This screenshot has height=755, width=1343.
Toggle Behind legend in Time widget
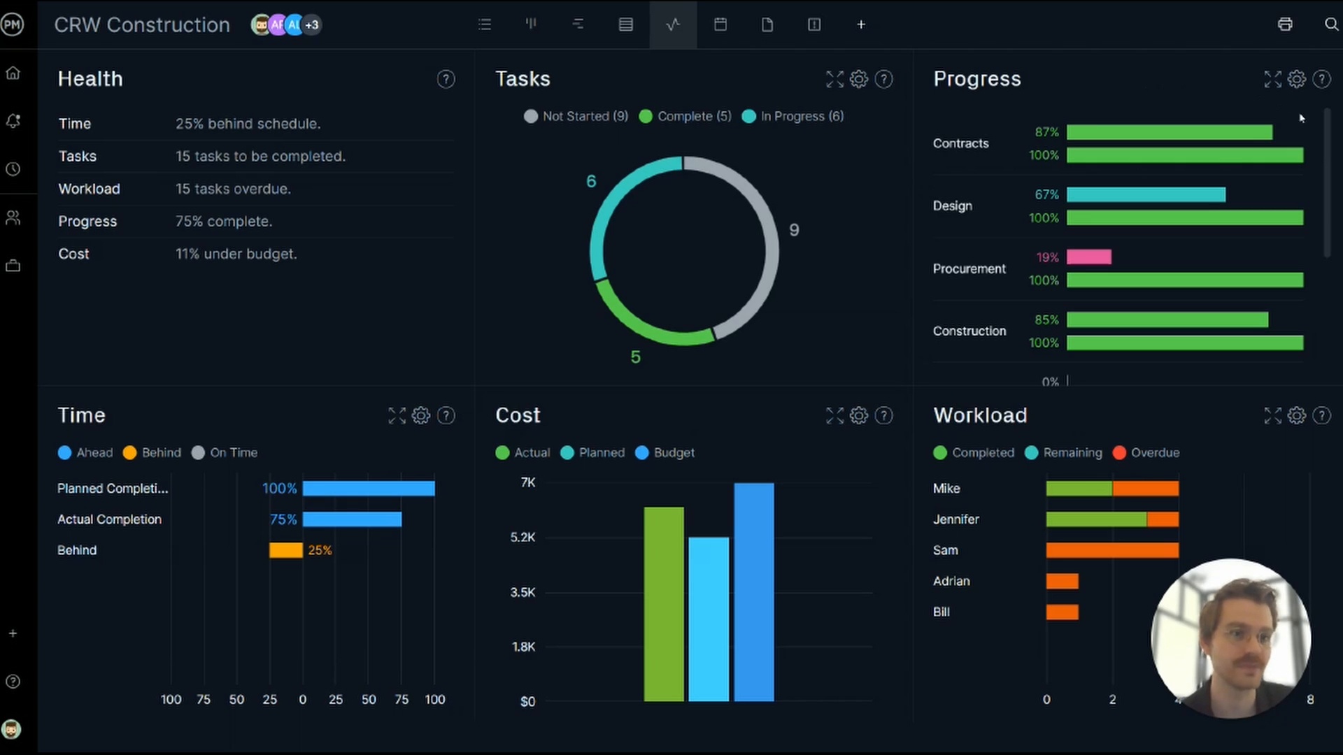click(x=152, y=453)
